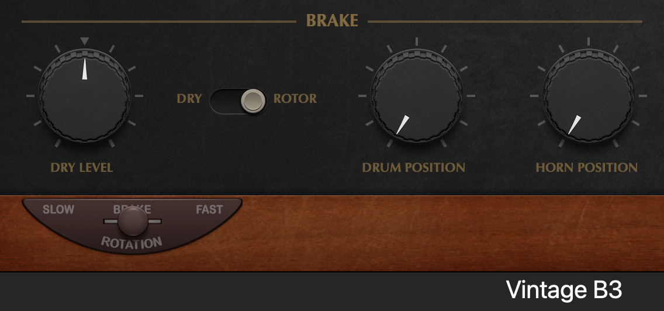
Task: Click the DRY LEVEL label
Action: point(82,167)
